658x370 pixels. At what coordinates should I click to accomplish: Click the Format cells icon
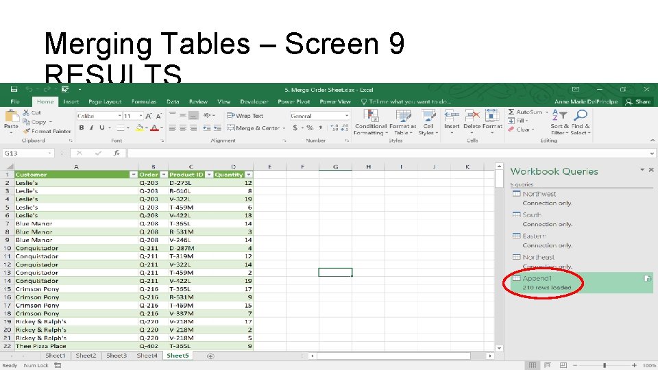[492, 115]
